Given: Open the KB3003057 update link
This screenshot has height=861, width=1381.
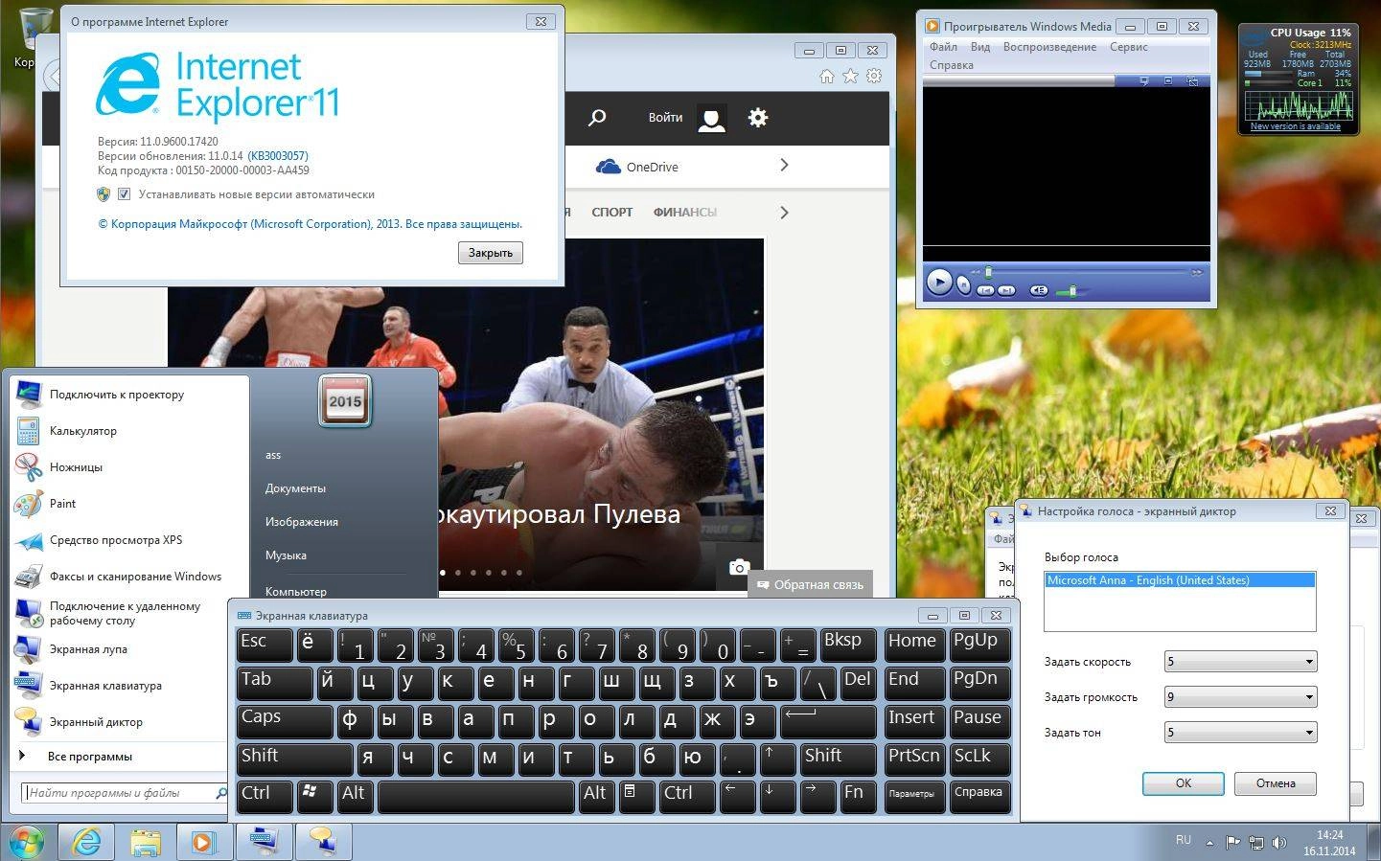Looking at the screenshot, I should tap(278, 156).
